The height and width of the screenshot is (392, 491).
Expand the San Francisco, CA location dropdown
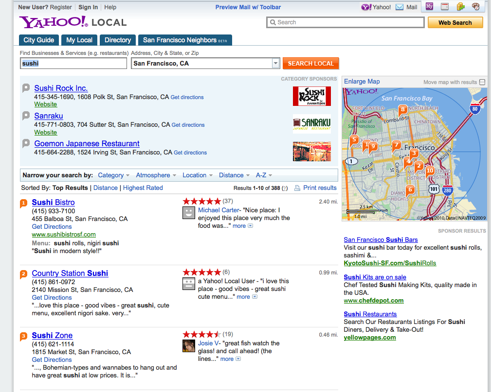tap(275, 63)
